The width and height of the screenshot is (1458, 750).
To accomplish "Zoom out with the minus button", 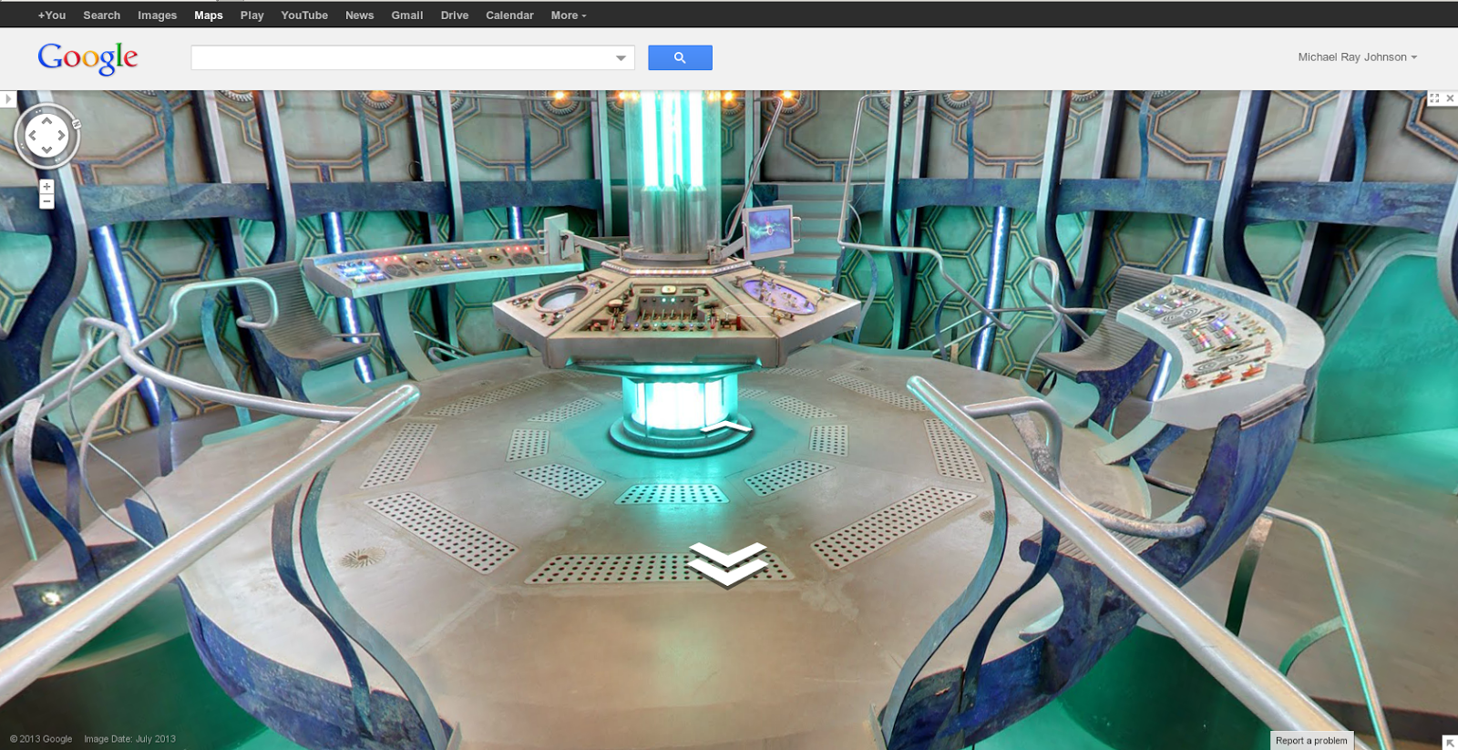I will point(46,201).
